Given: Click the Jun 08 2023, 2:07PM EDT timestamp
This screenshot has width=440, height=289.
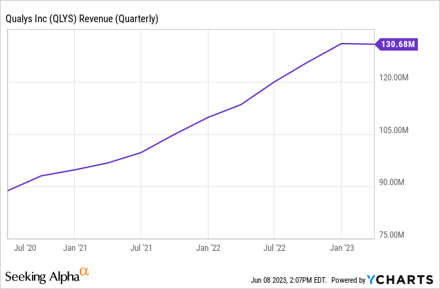Looking at the screenshot, I should point(288,280).
